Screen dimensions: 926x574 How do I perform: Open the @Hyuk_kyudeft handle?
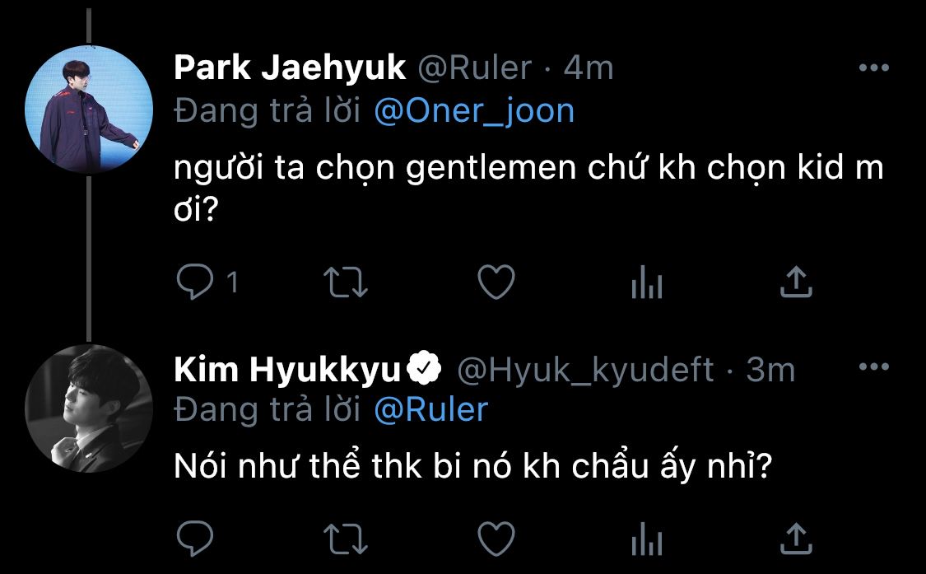(585, 371)
